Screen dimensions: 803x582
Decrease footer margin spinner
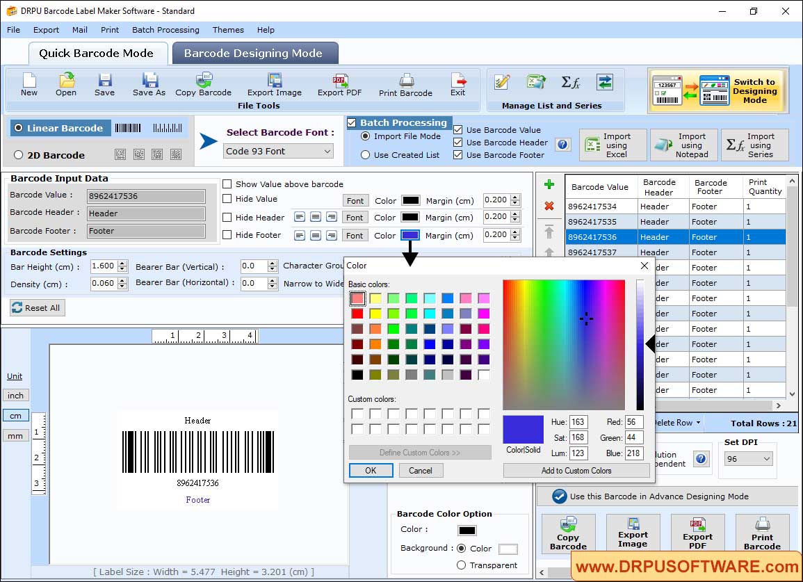(516, 238)
